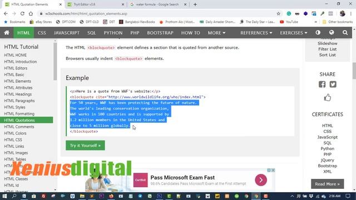356x200 pixels.
Task: Close the advertisement with the X icon
Action: tap(273, 170)
